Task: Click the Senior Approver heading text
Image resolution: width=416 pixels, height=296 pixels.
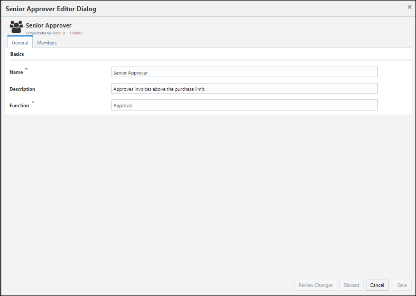Action: tap(49, 25)
